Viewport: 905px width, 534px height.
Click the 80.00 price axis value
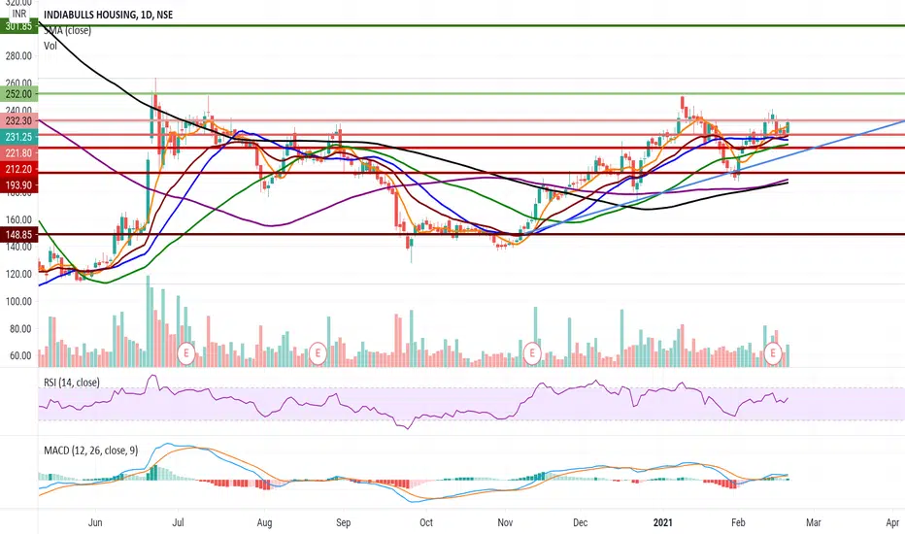20,329
